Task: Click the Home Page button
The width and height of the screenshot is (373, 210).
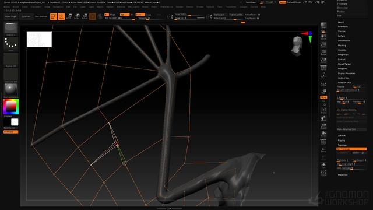Action: pyautogui.click(x=10, y=17)
